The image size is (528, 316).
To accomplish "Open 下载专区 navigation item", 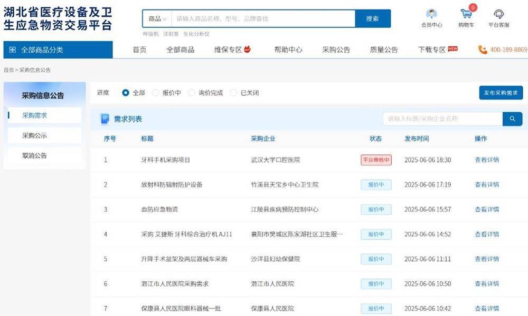I will (x=432, y=50).
